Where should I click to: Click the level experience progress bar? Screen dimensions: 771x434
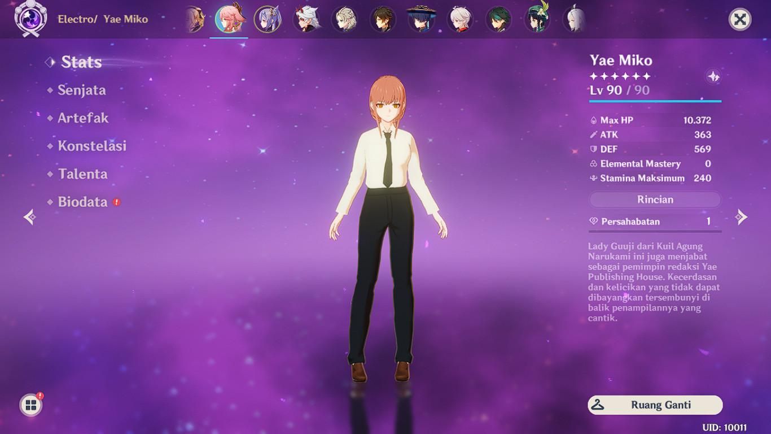pyautogui.click(x=655, y=101)
